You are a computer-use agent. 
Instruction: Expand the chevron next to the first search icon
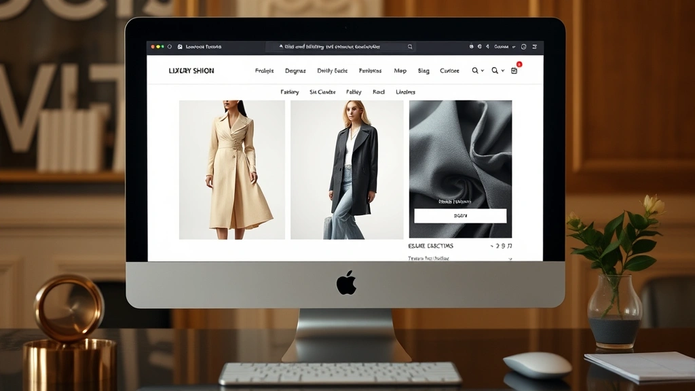(x=482, y=70)
